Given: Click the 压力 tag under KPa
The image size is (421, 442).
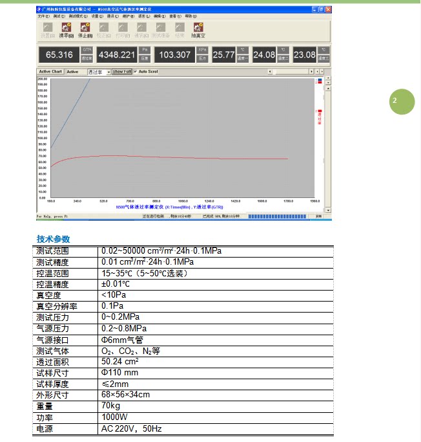Looking at the screenshot, I should pos(202,58).
